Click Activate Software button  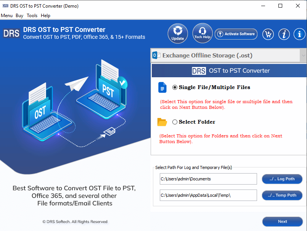tap(236, 34)
